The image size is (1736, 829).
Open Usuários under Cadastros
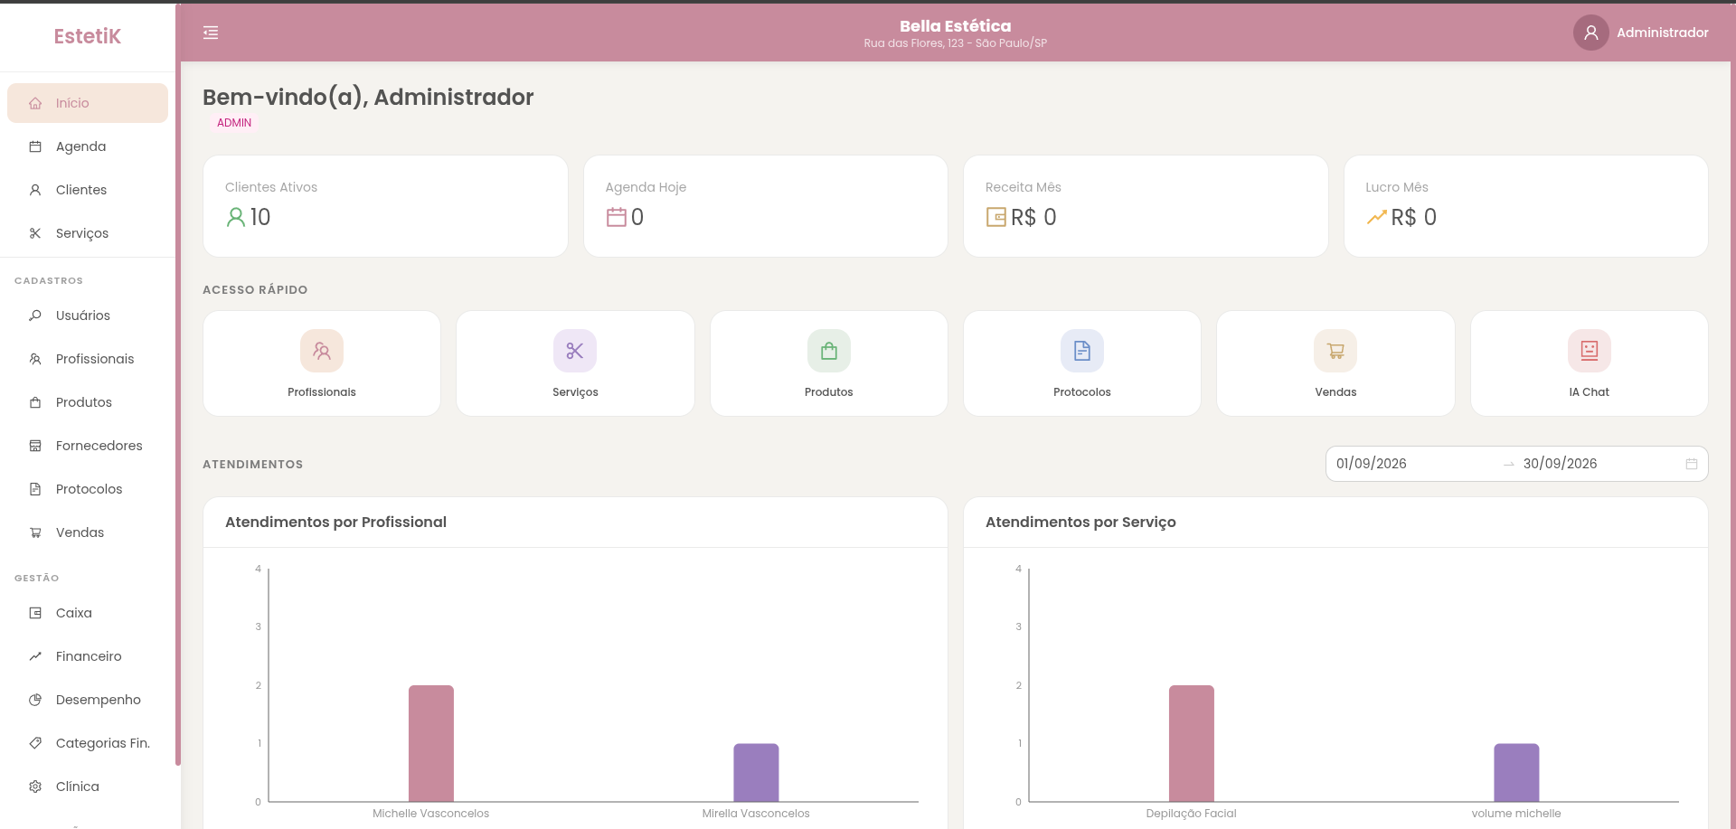[x=88, y=316]
